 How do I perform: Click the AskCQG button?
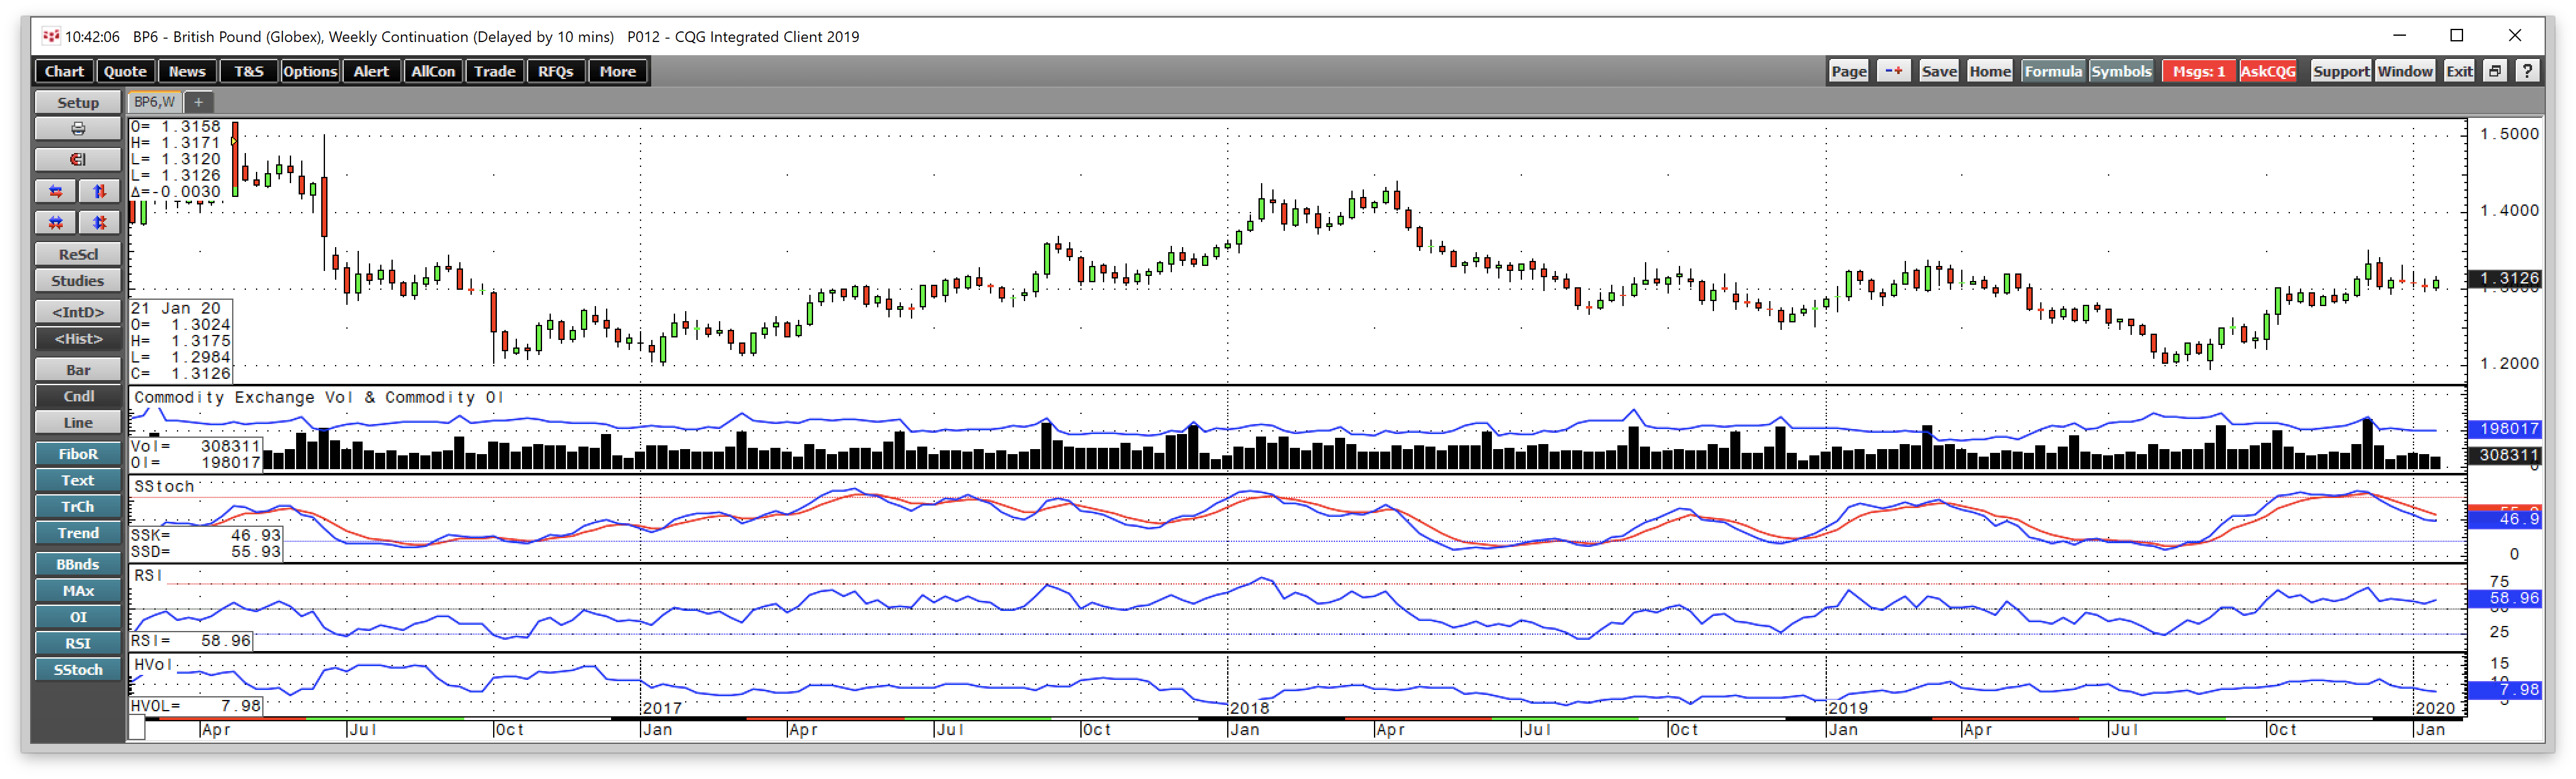coord(2267,71)
